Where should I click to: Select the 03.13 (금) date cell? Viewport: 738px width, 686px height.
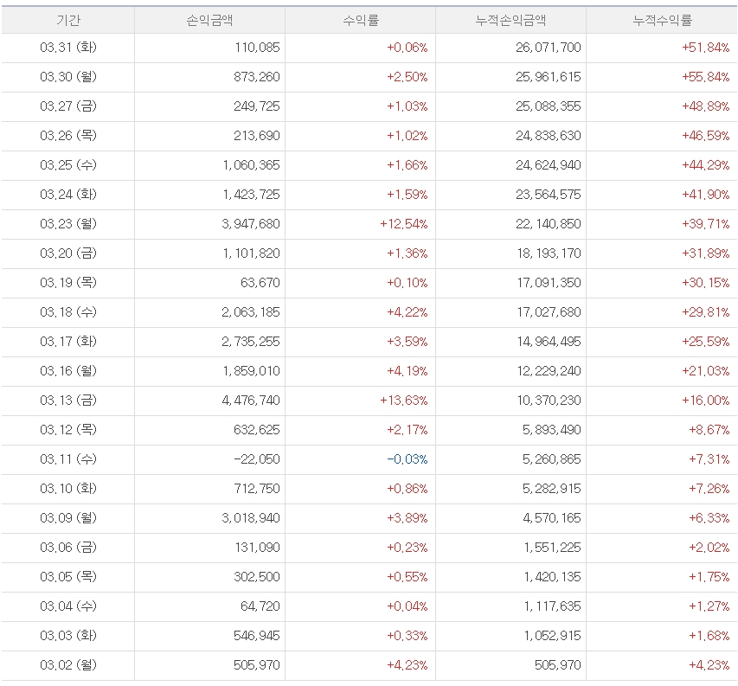[68, 401]
